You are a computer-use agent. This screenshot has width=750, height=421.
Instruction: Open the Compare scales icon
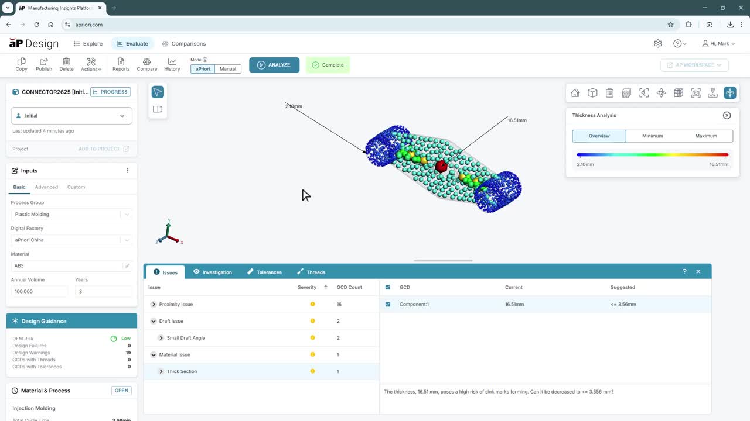click(146, 64)
